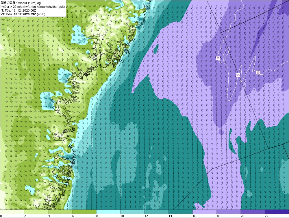Click the pale teal 10–12 legend swatch
The height and width of the screenshot is (218, 289).
pyautogui.click(x=132, y=212)
